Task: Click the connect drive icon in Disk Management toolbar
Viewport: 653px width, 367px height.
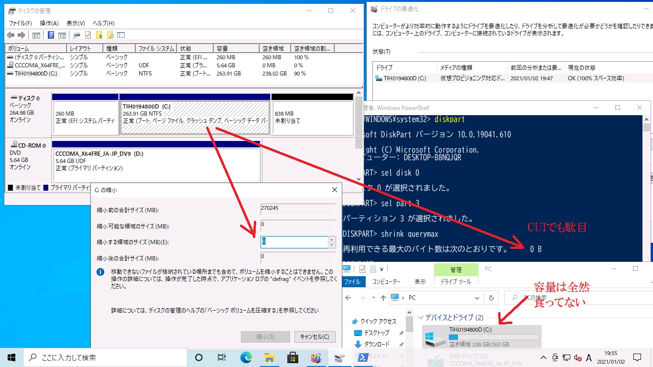Action: click(76, 35)
